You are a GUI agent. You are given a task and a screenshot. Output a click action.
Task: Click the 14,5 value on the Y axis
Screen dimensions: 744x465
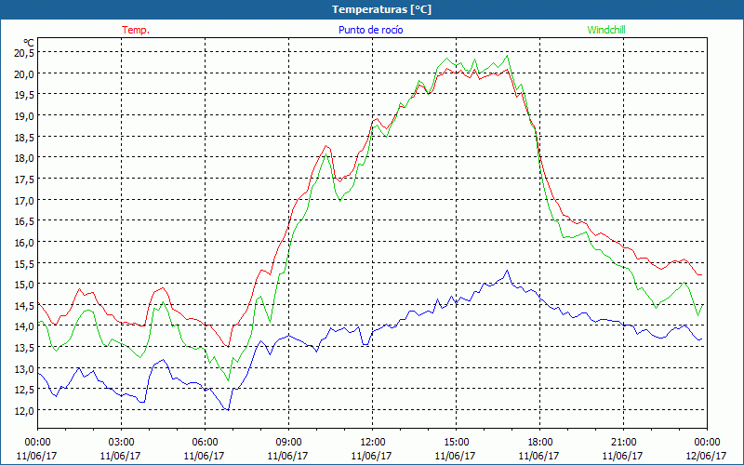(24, 305)
